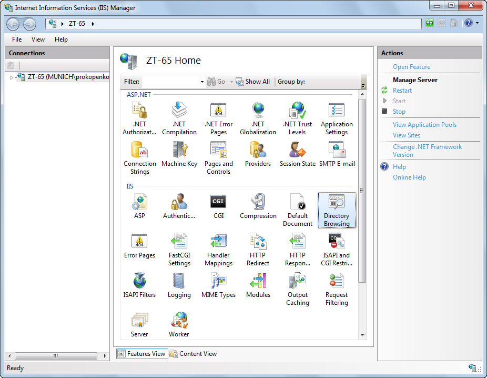Click View Application Pools link
The image size is (487, 378).
pos(424,125)
